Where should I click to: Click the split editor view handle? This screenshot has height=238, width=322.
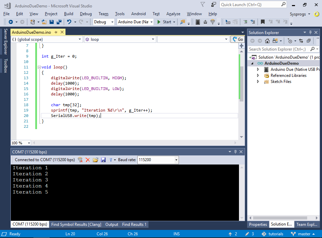coord(242,46)
